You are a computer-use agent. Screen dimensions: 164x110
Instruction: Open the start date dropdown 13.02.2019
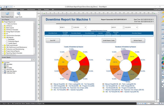tap(85, 27)
